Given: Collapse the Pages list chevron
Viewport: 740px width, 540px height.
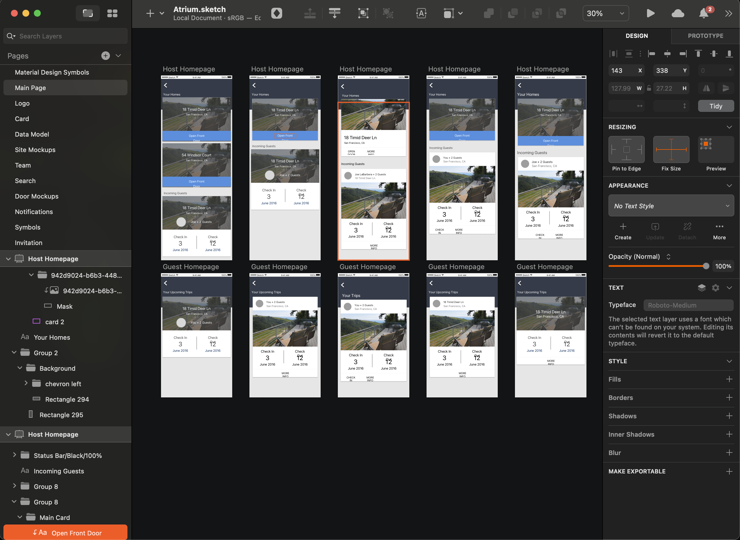Looking at the screenshot, I should click(118, 56).
